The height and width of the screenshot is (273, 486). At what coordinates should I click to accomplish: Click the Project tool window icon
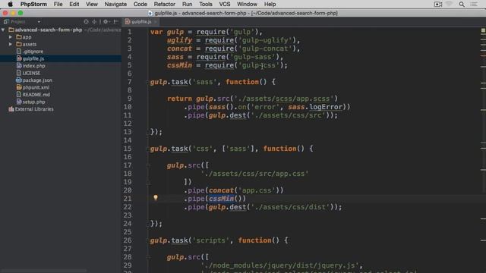point(6,22)
